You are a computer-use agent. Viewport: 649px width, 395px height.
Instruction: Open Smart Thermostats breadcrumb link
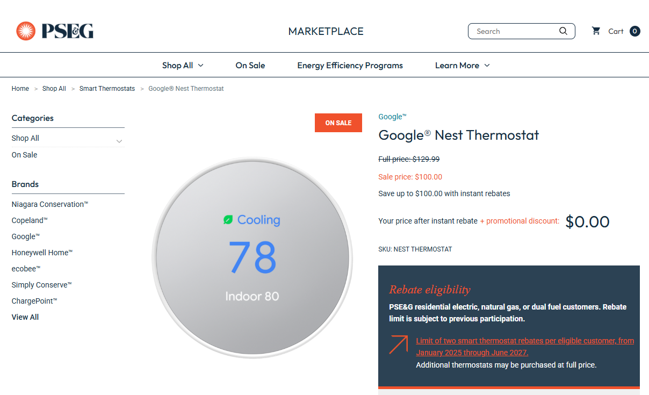[107, 89]
